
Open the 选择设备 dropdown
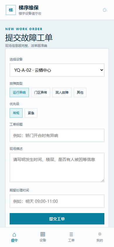click(57, 70)
